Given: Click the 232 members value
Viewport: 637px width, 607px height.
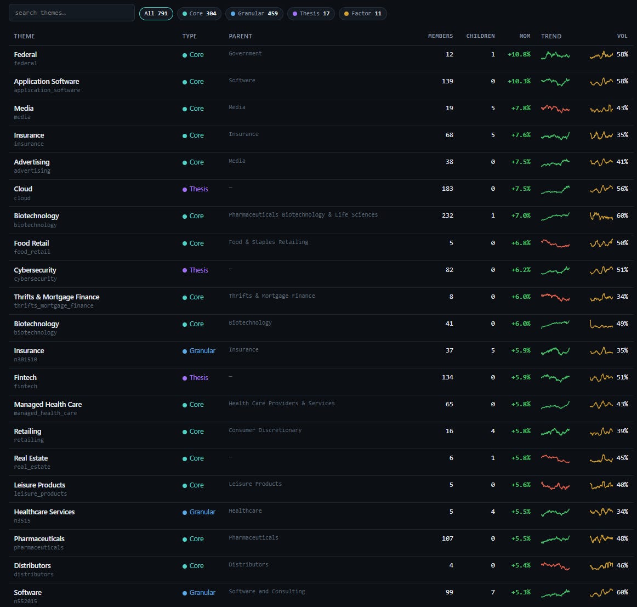Looking at the screenshot, I should coord(447,215).
